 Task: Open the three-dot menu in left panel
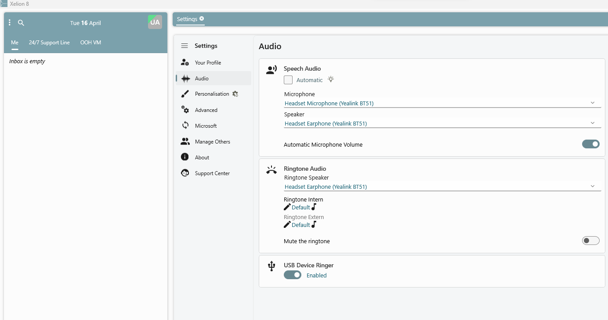10,23
